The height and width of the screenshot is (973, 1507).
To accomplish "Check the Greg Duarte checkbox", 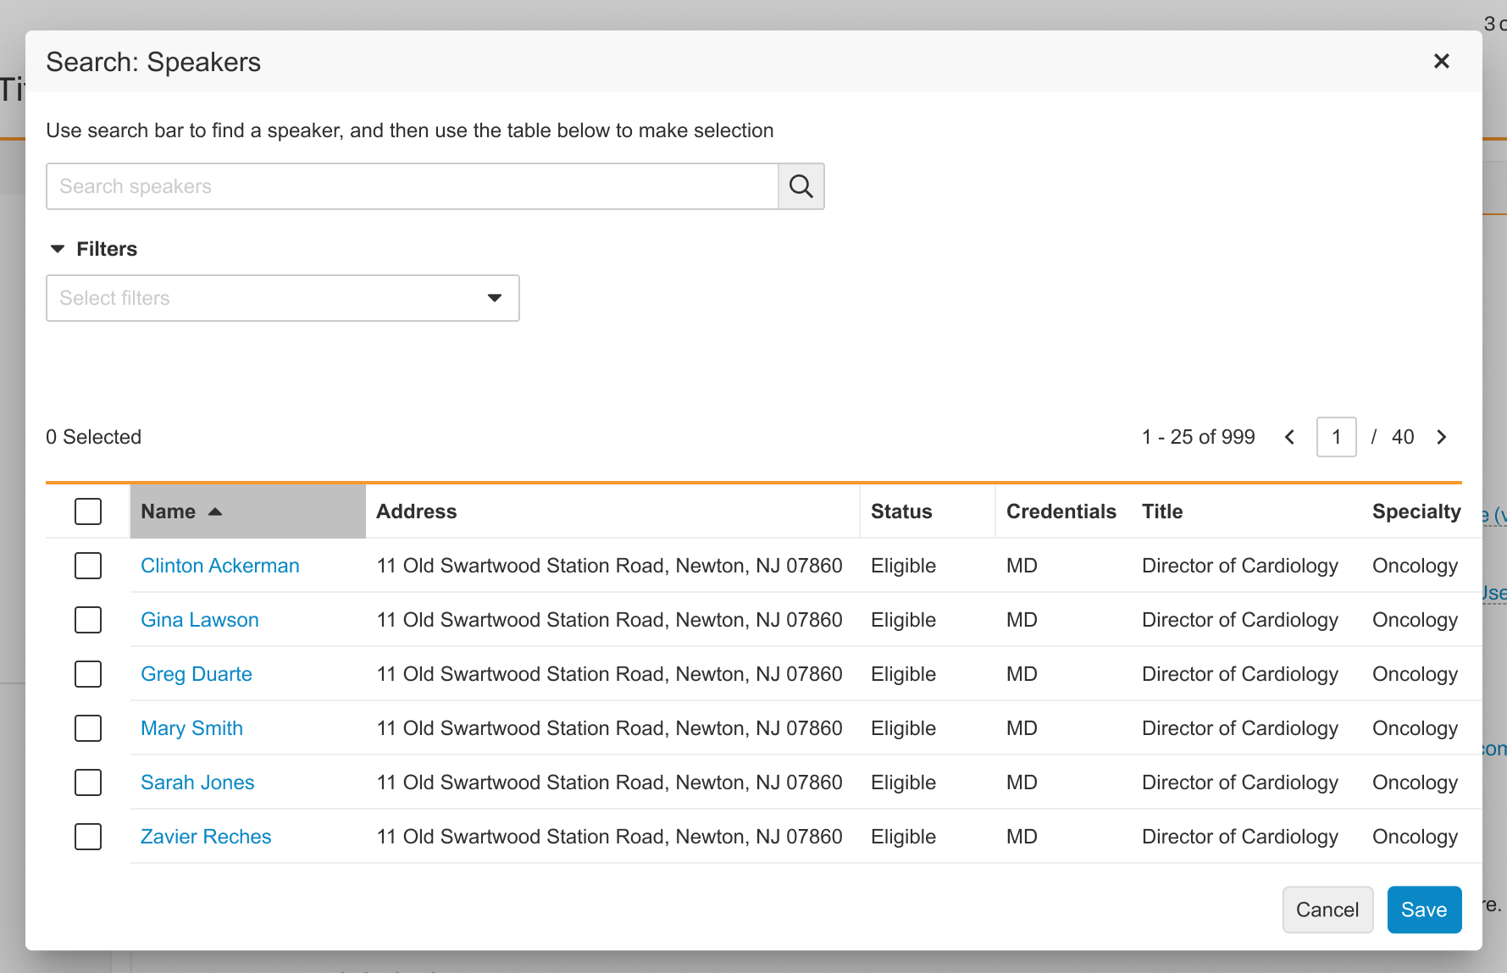I will [88, 674].
